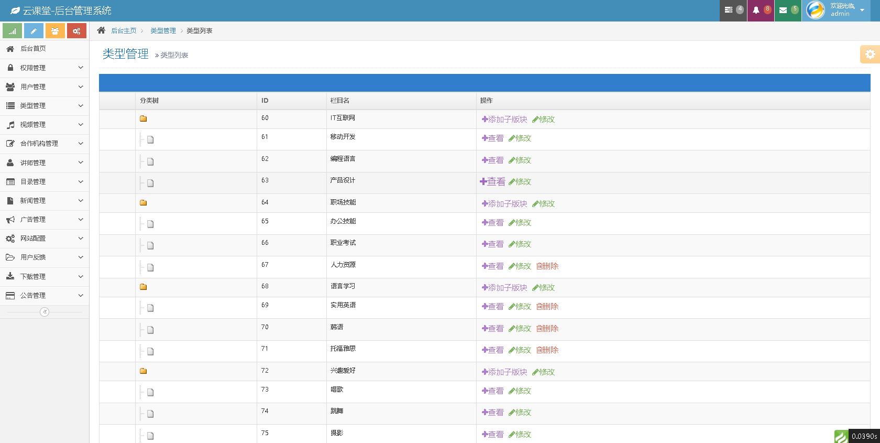Click the green signal chart shortcut button
Screen dimensions: 880x443
point(12,31)
